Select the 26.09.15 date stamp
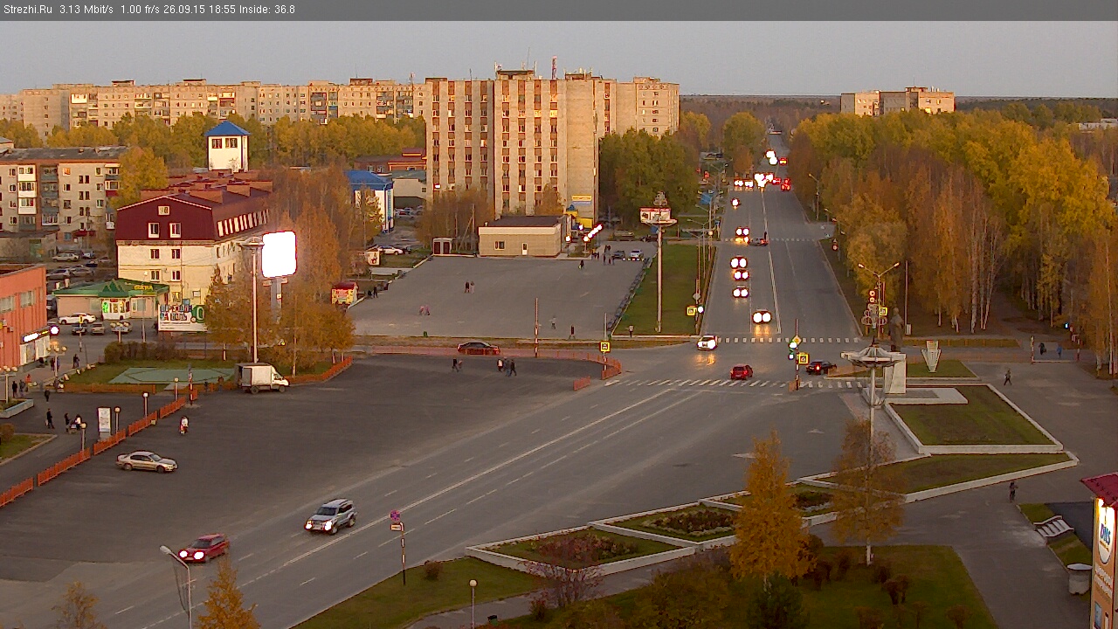This screenshot has width=1118, height=629. point(183,10)
